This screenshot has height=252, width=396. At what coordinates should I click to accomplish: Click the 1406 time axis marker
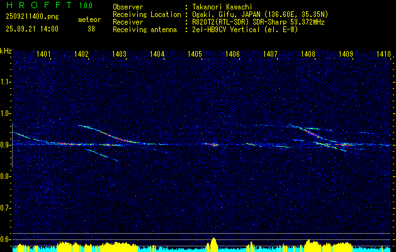232,54
